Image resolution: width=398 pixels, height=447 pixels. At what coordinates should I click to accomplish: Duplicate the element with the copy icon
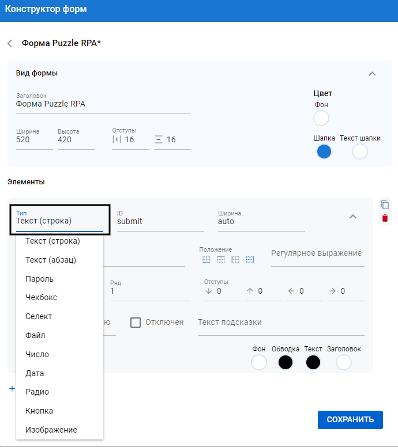385,204
